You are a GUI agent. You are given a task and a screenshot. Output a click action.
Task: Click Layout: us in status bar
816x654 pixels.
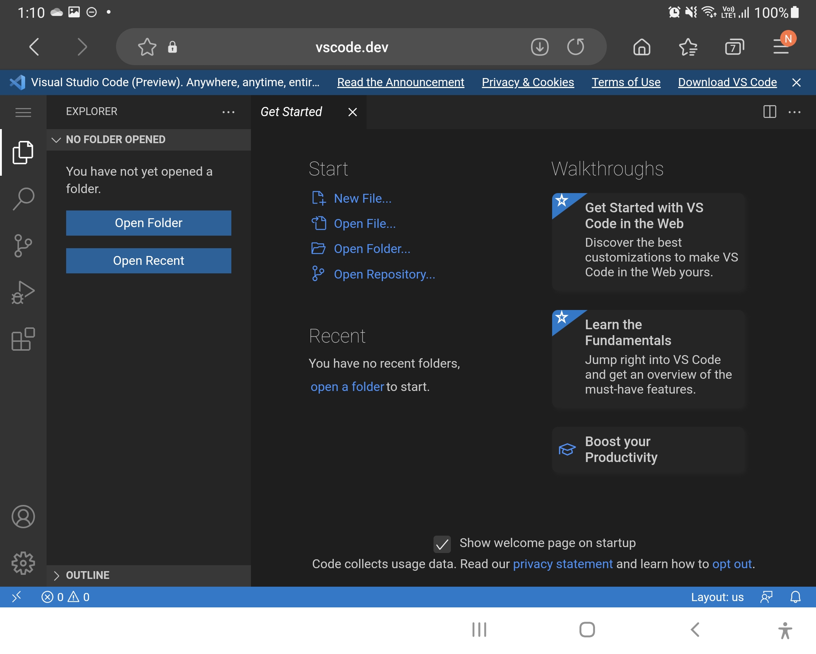[x=717, y=597]
